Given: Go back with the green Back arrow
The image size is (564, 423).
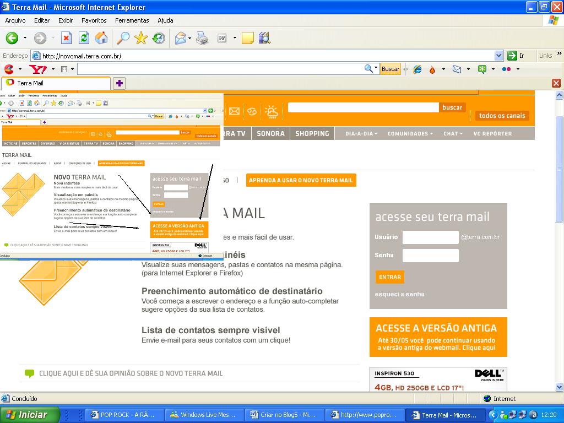Looking at the screenshot, I should pos(12,38).
